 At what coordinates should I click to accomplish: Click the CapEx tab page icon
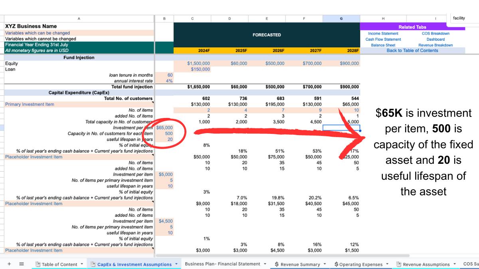click(x=93, y=264)
